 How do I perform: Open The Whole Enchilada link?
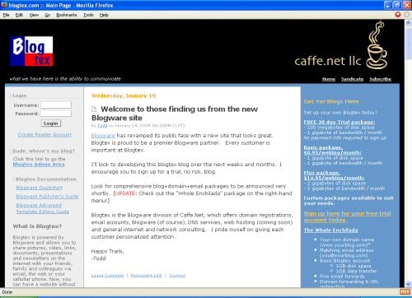click(x=330, y=230)
